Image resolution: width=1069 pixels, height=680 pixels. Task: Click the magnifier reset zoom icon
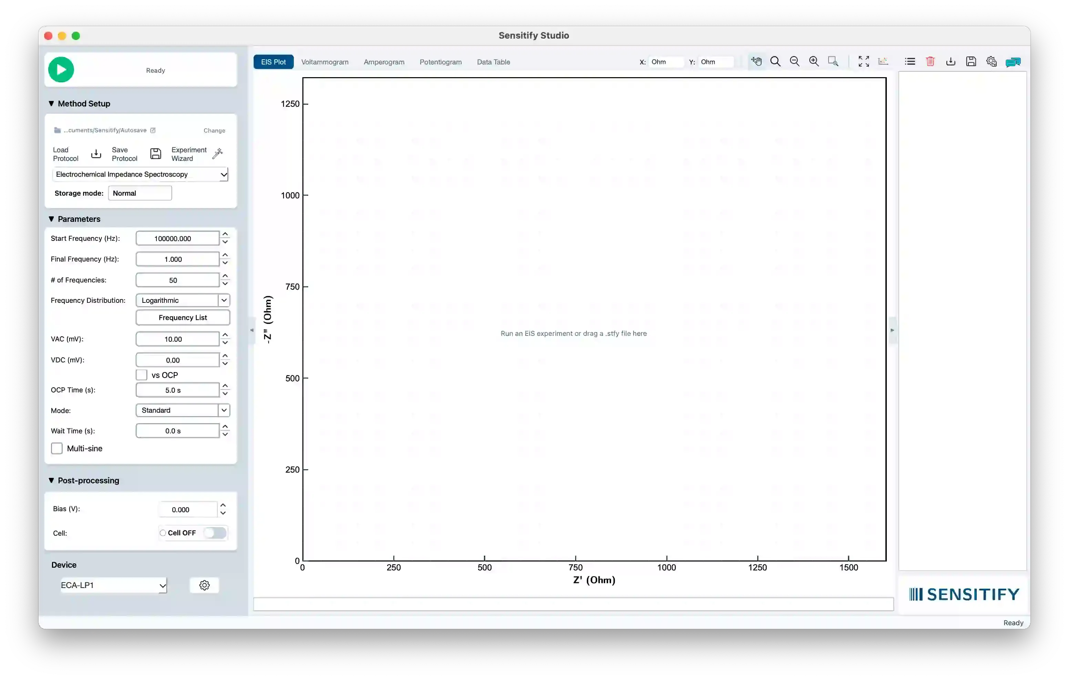[x=776, y=62]
